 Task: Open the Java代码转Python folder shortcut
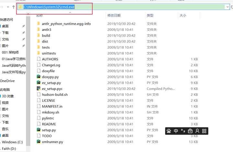click(14, 65)
